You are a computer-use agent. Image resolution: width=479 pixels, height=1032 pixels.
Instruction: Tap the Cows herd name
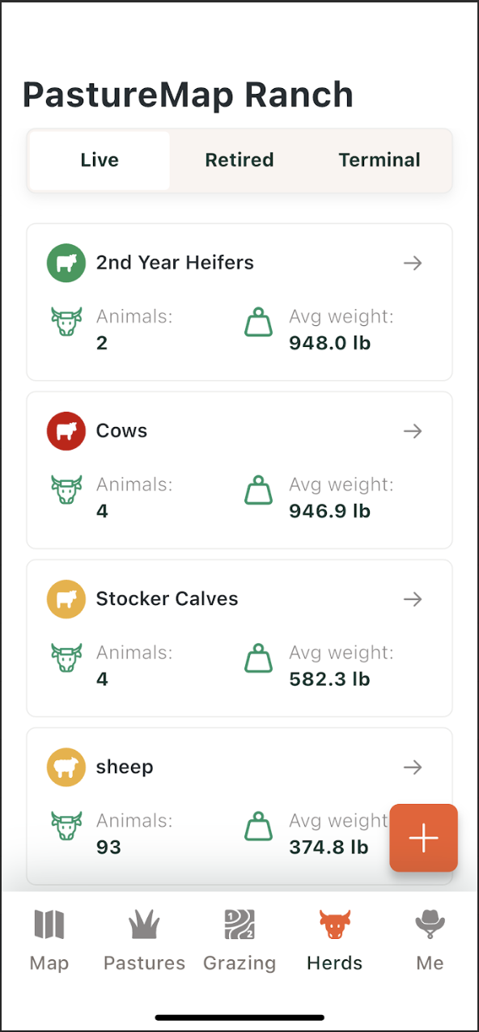click(x=121, y=431)
